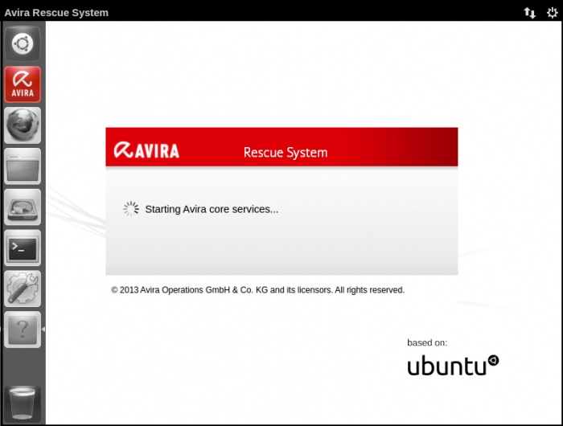Open the help question mark icon
563x426 pixels.
(x=23, y=330)
